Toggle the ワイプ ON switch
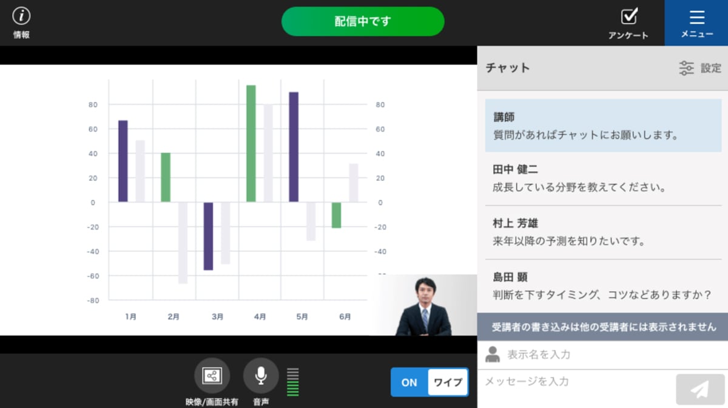 (x=430, y=382)
